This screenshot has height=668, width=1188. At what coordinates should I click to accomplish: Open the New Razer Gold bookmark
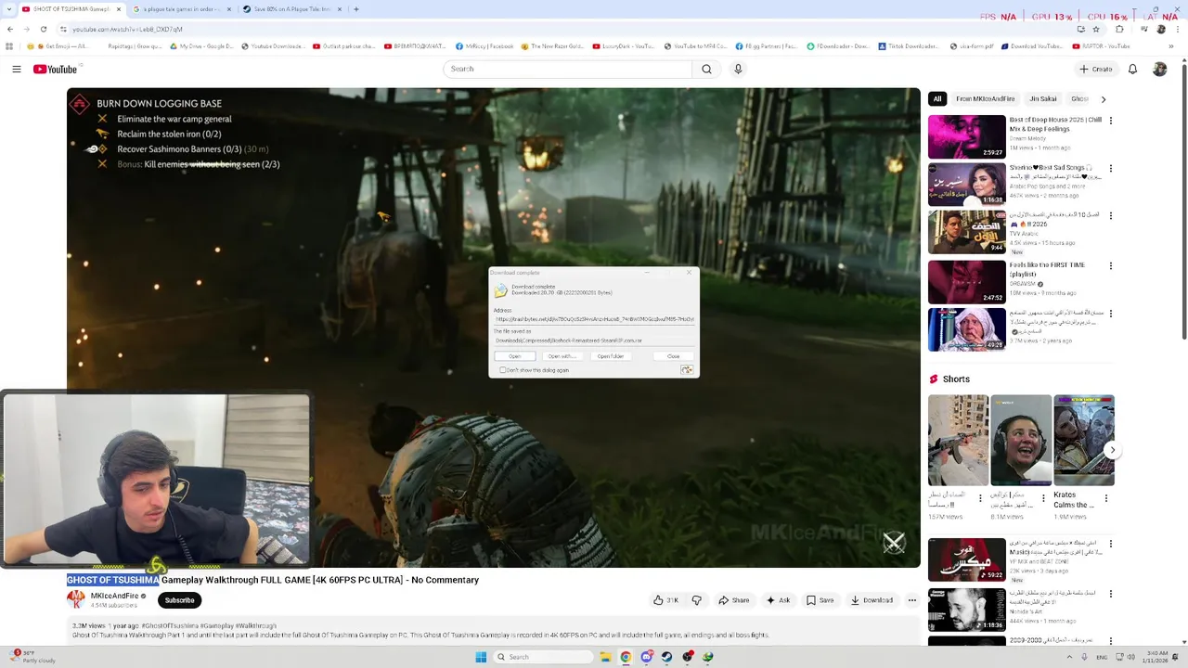551,46
